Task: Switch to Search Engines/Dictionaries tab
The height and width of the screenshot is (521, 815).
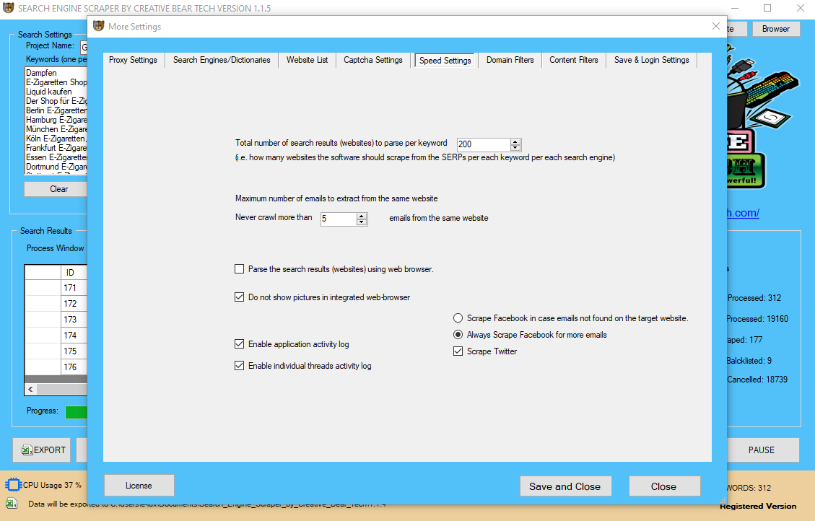Action: click(222, 61)
